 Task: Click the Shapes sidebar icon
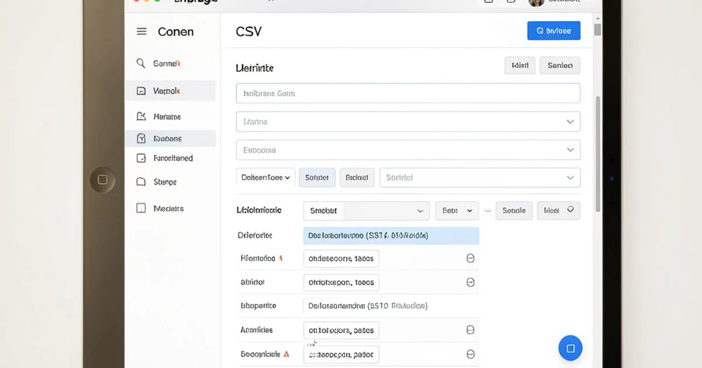pos(140,182)
